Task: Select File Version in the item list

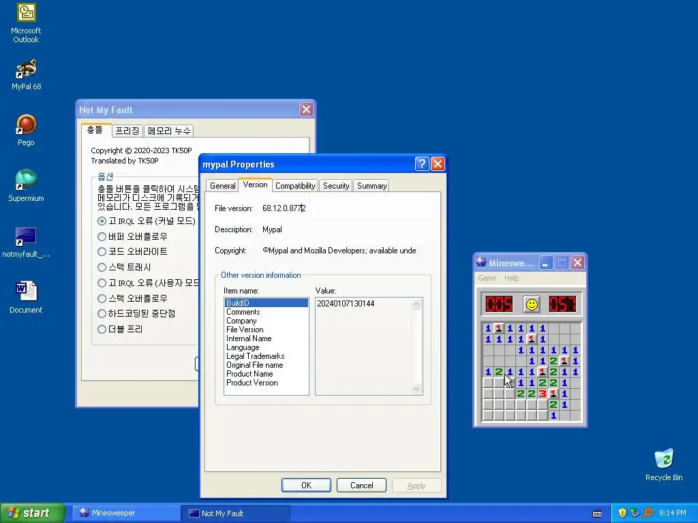Action: [267, 330]
